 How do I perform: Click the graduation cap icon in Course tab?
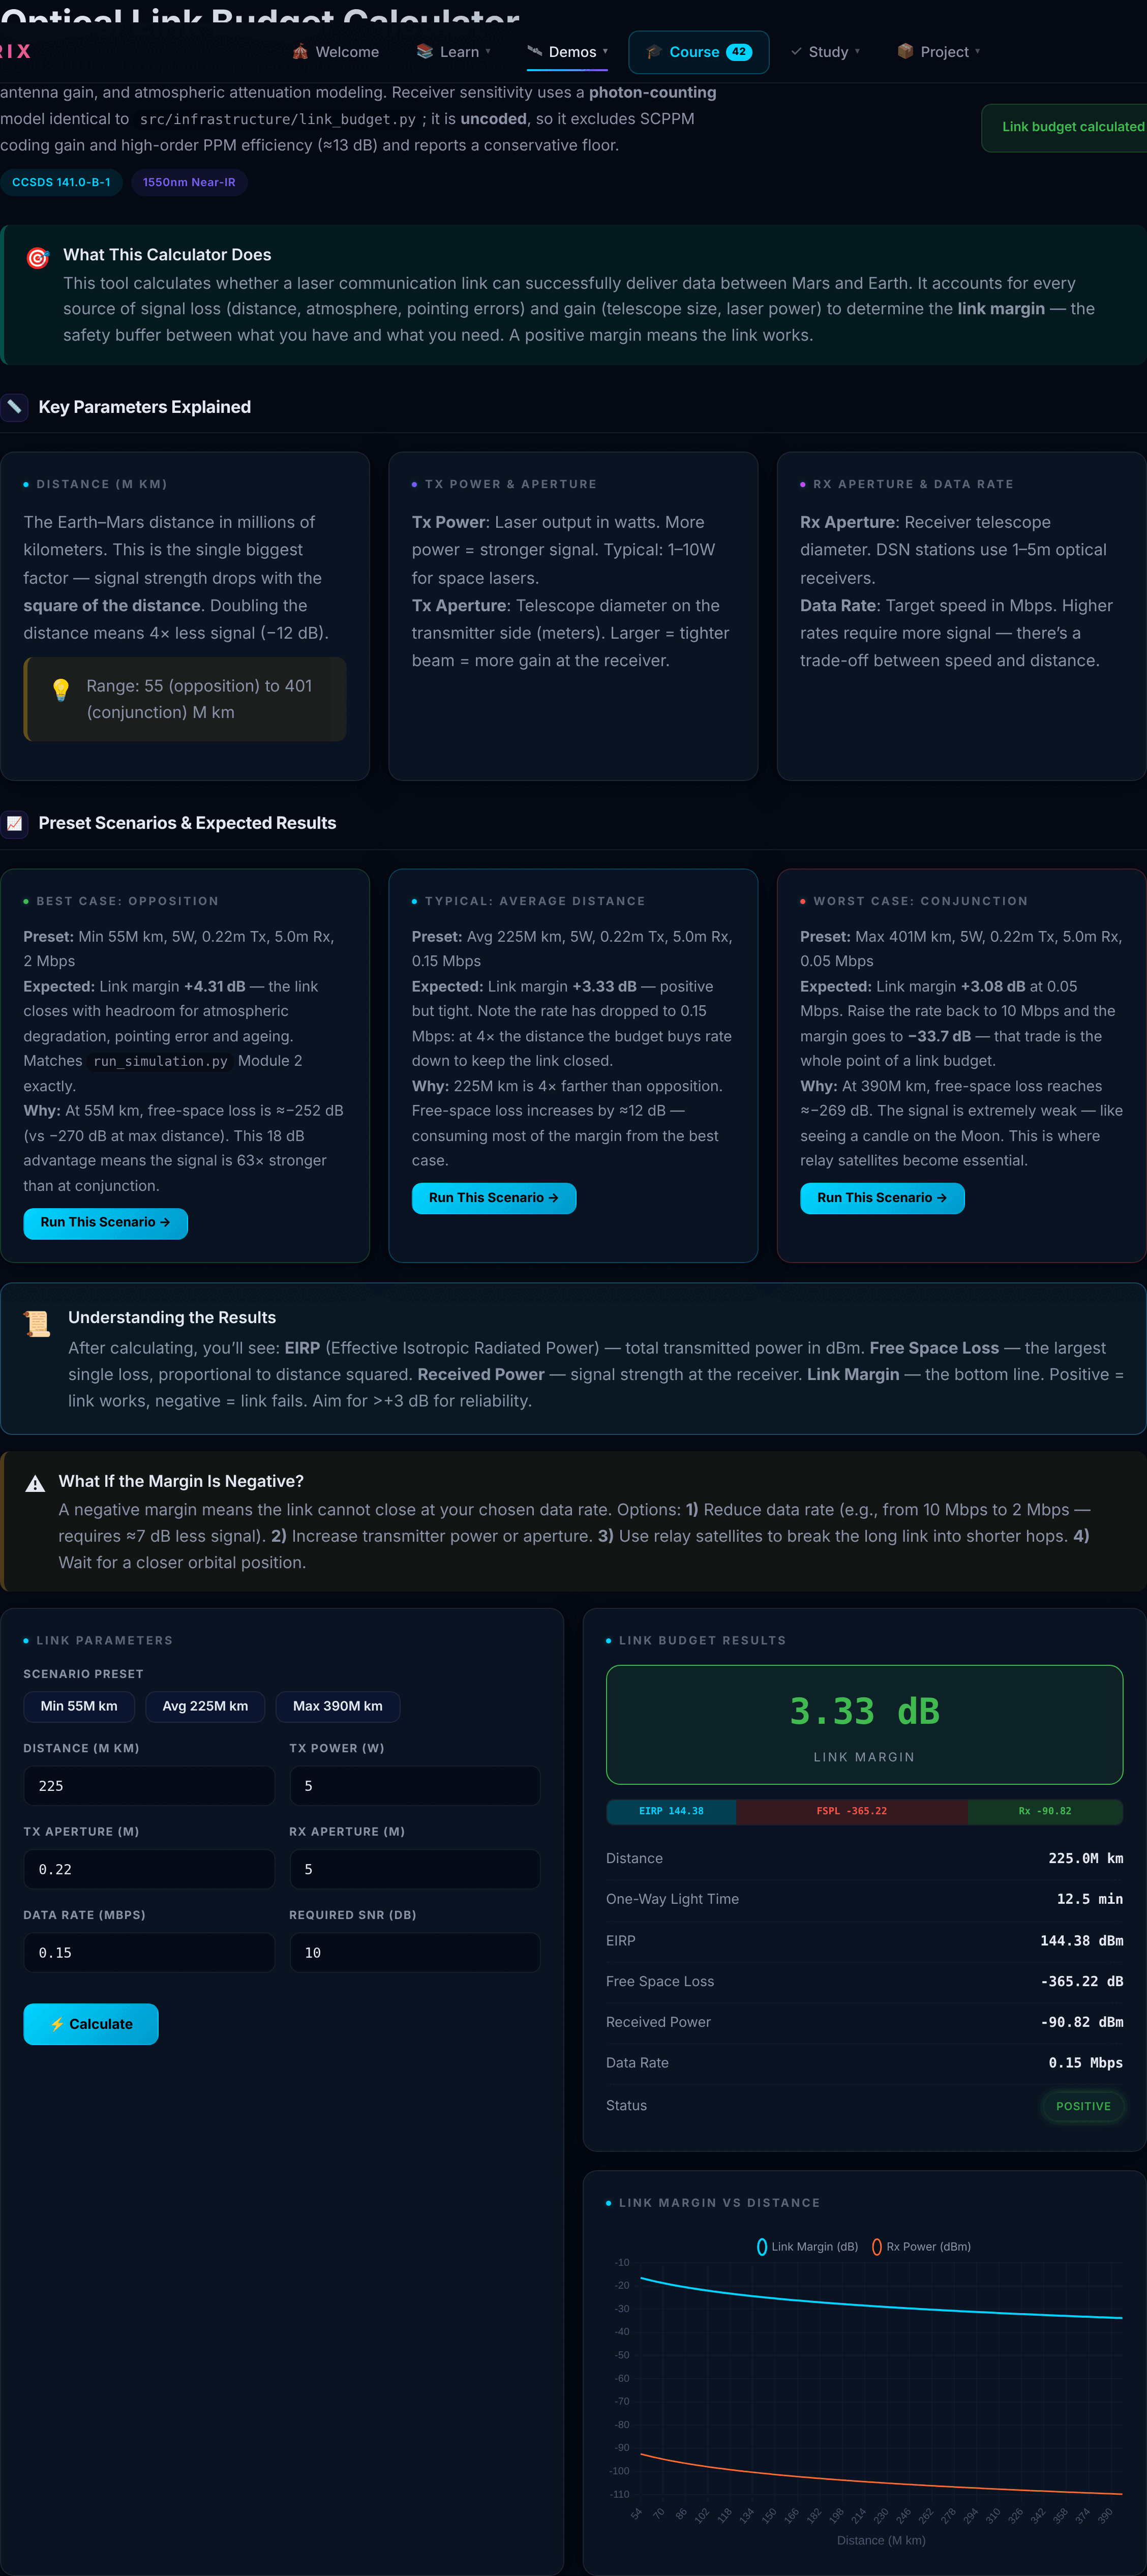click(654, 52)
